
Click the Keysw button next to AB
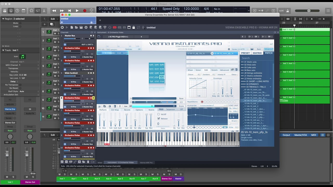click(x=181, y=106)
